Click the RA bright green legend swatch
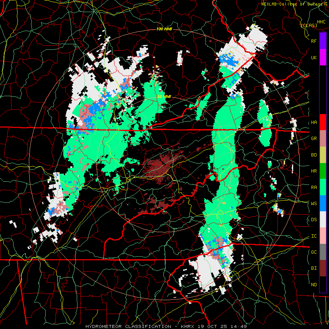 pyautogui.click(x=323, y=187)
